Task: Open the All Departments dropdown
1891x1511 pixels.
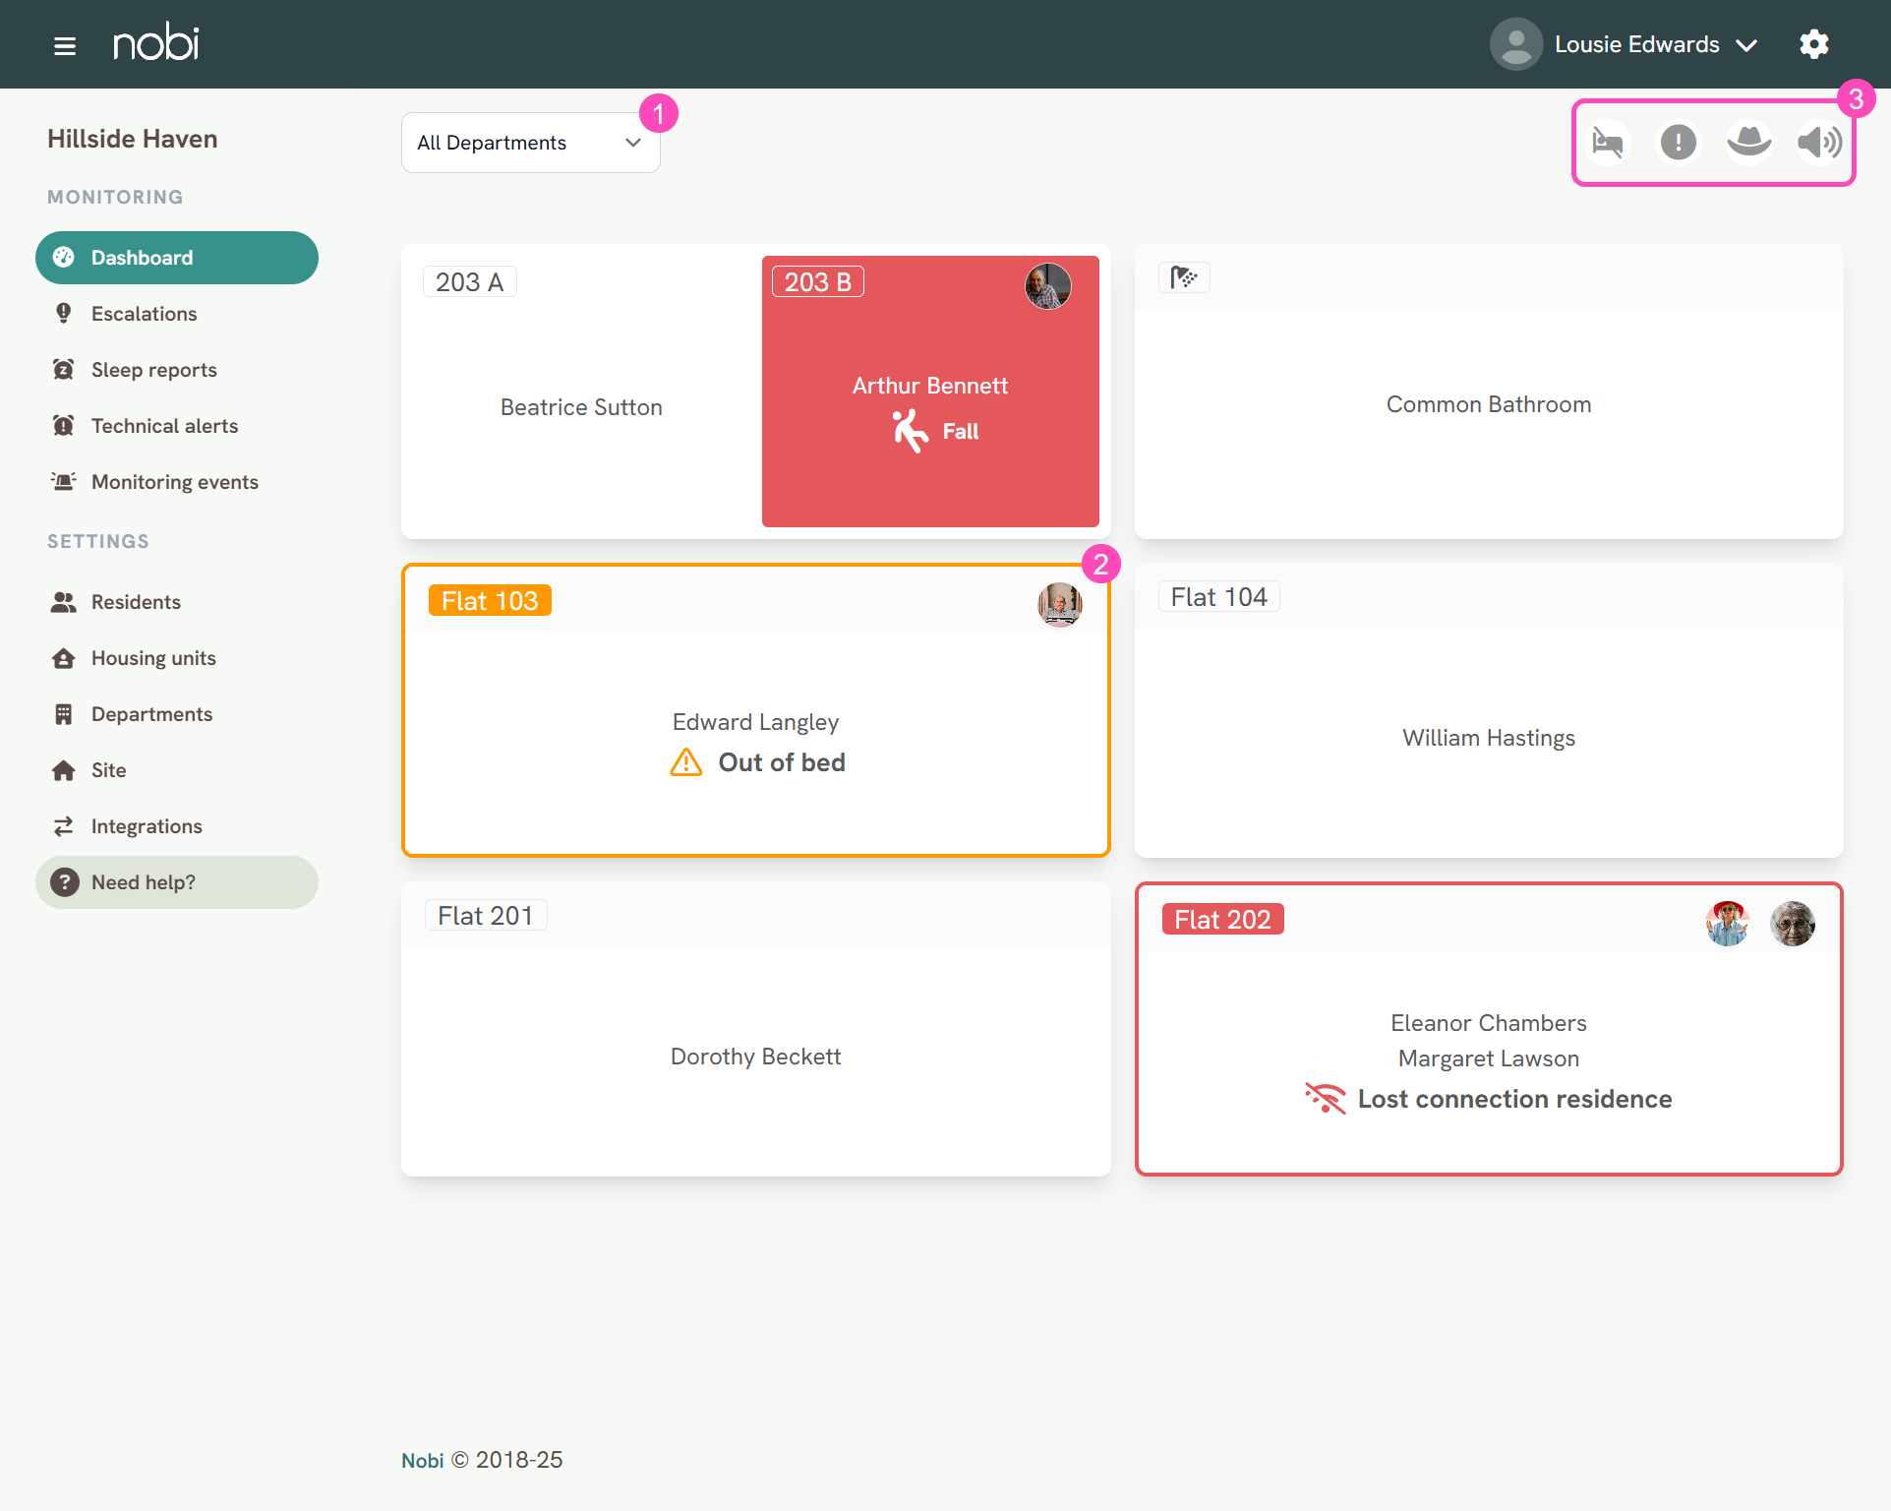Action: 530,142
